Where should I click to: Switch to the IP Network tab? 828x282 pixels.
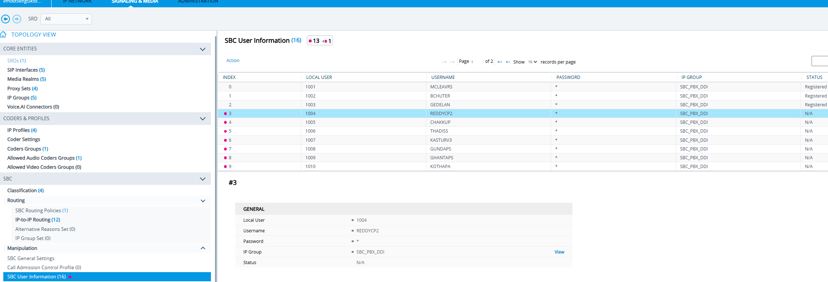[x=77, y=2]
